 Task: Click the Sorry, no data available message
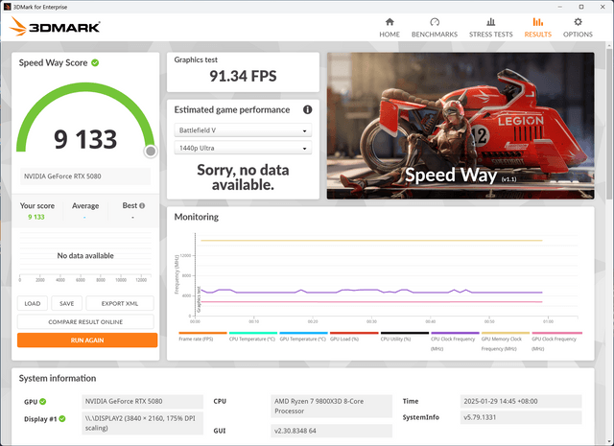pyautogui.click(x=243, y=177)
